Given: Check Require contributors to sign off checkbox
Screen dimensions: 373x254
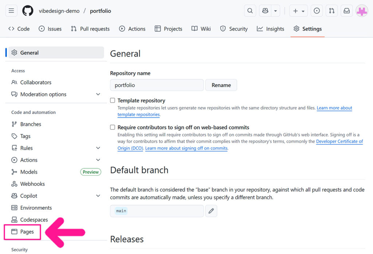Looking at the screenshot, I should click(113, 128).
